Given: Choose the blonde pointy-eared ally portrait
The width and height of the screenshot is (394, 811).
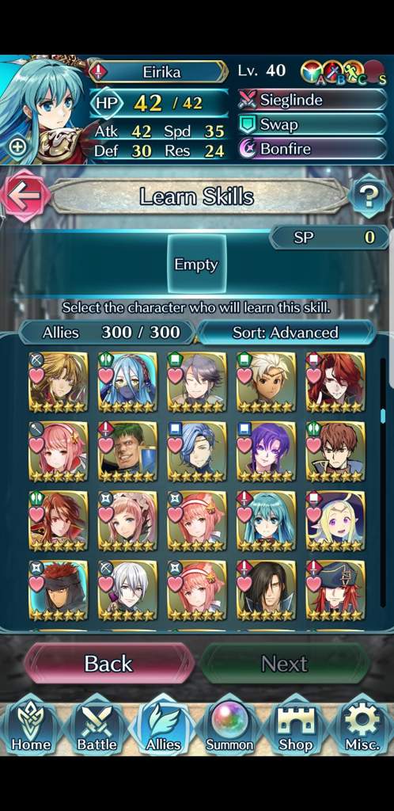Looking at the screenshot, I should click(x=335, y=520).
